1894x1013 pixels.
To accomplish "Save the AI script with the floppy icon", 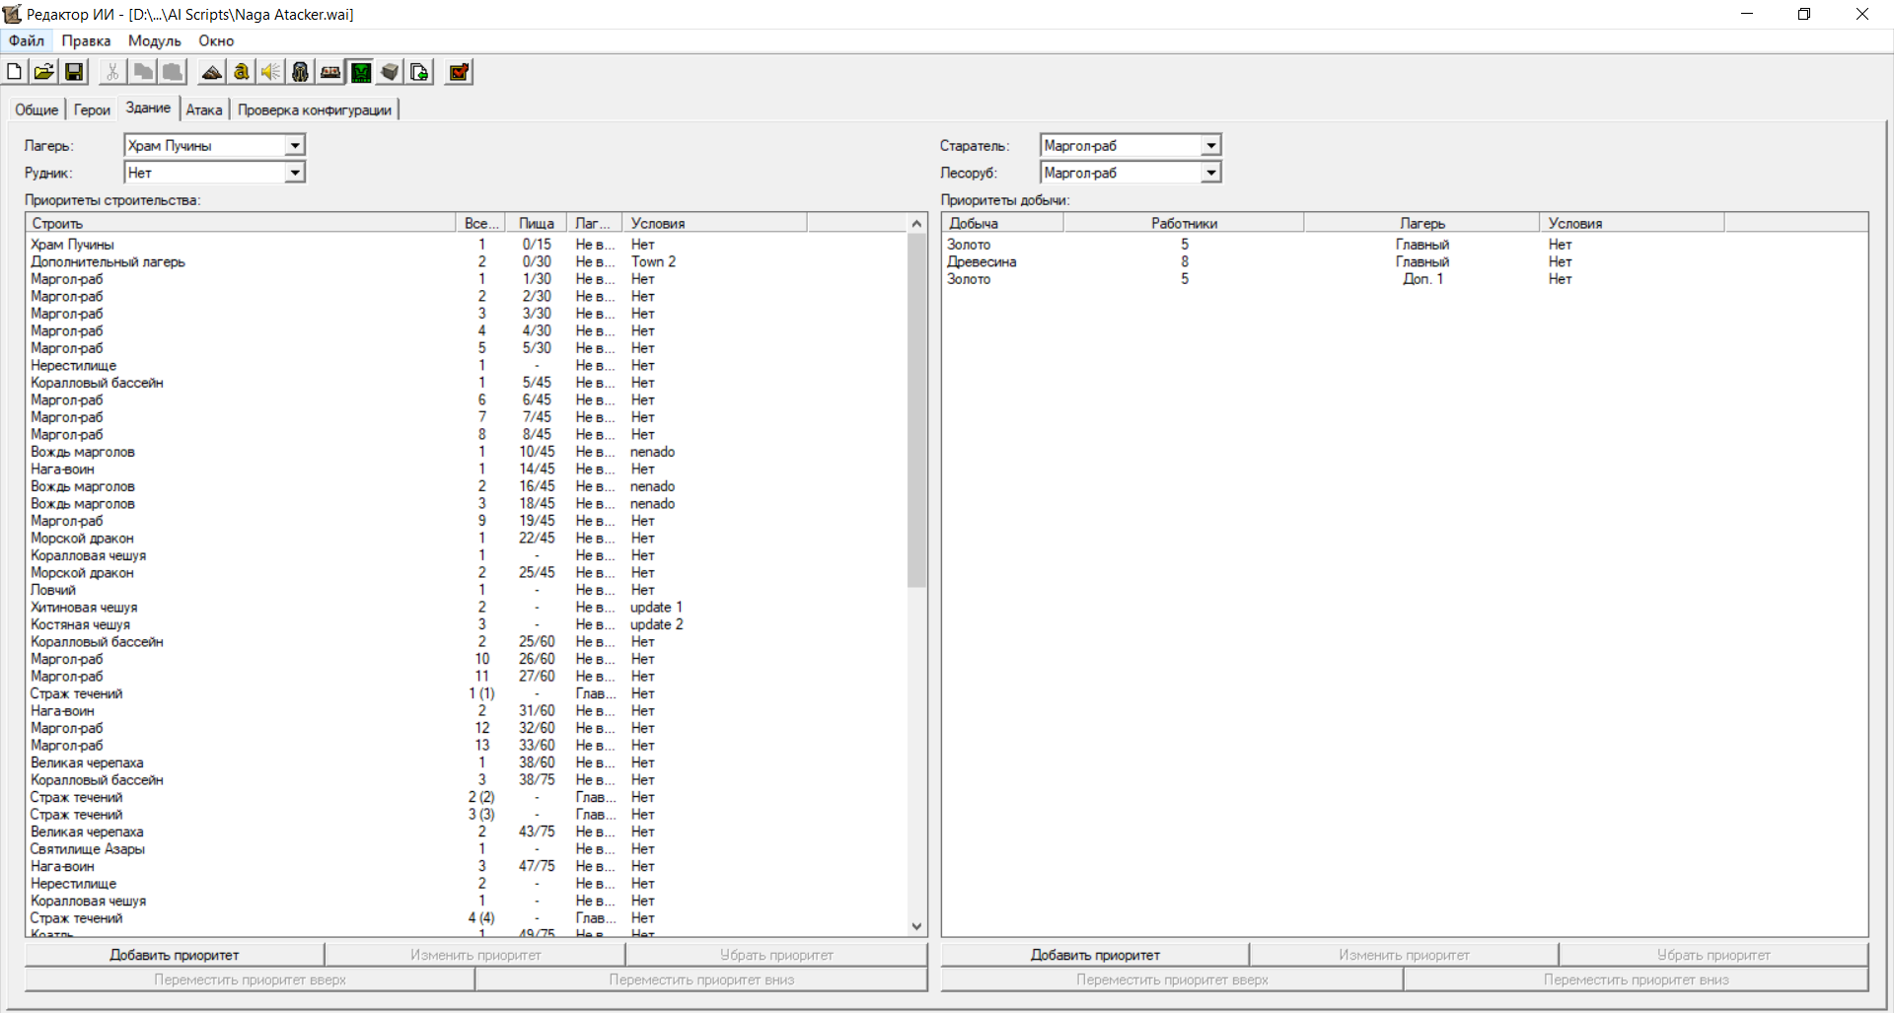I will pyautogui.click(x=74, y=72).
